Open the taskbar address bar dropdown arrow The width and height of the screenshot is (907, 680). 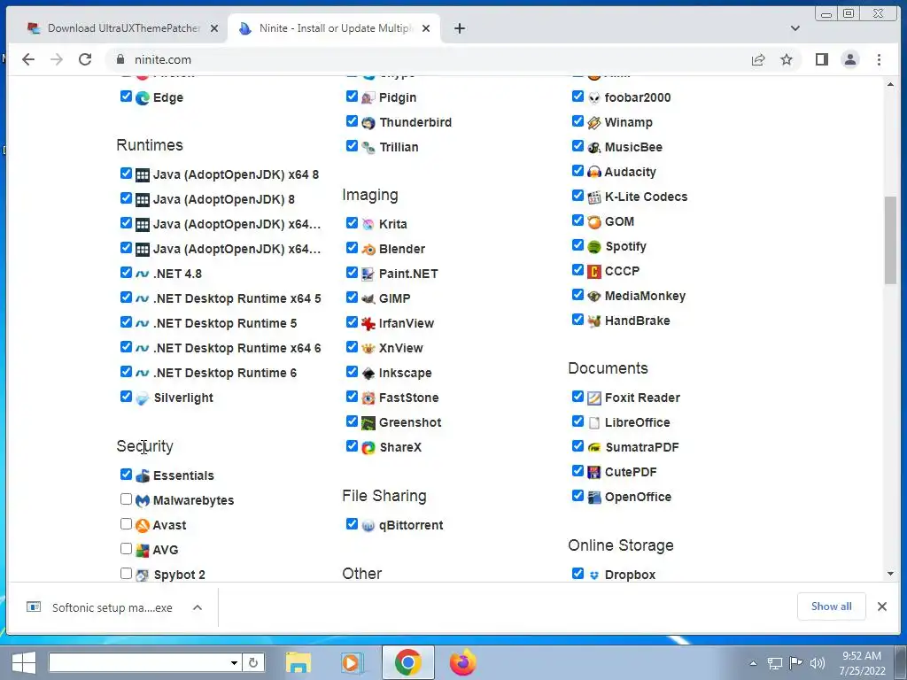pyautogui.click(x=234, y=662)
